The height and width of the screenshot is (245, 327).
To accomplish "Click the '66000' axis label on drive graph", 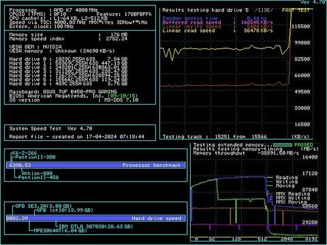I will tap(302, 76).
